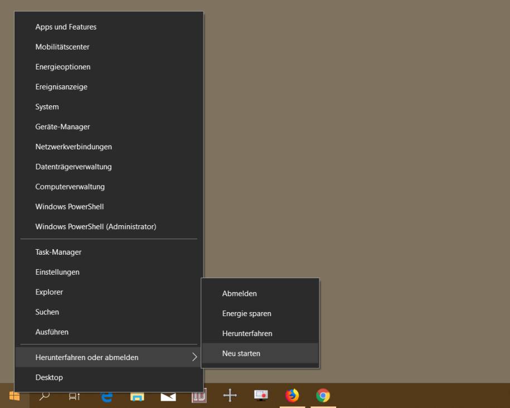Screen dimensions: 510x408
Task: Choose Herunterfahren in the submenu
Action: (260, 333)
